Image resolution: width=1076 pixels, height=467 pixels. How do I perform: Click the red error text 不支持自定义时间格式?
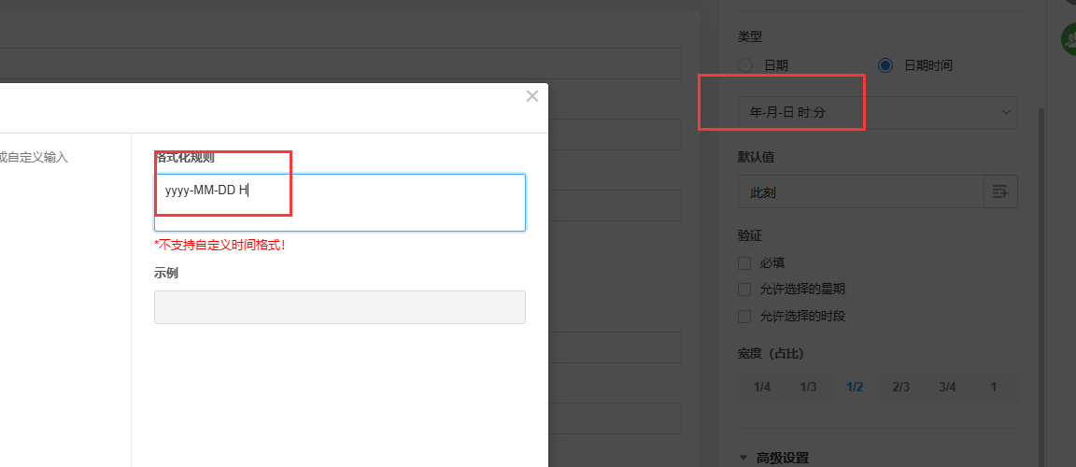(219, 245)
